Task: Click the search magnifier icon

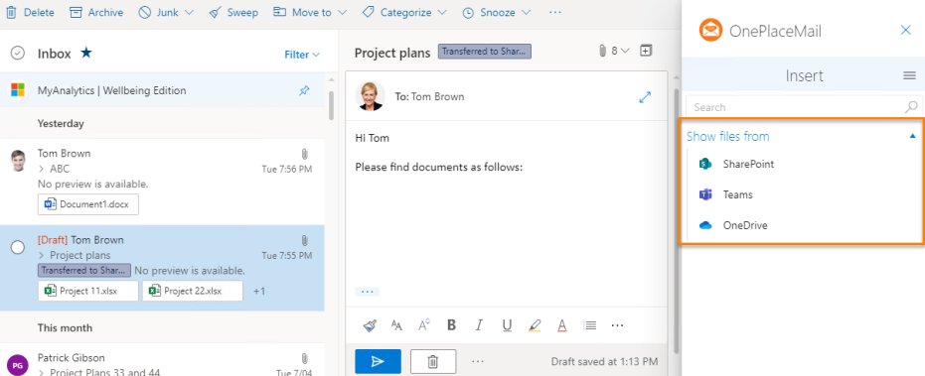Action: [x=911, y=107]
